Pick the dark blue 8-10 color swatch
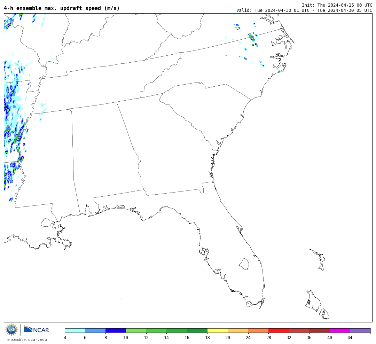Image resolution: width=376 pixels, height=344 pixels. pyautogui.click(x=116, y=331)
